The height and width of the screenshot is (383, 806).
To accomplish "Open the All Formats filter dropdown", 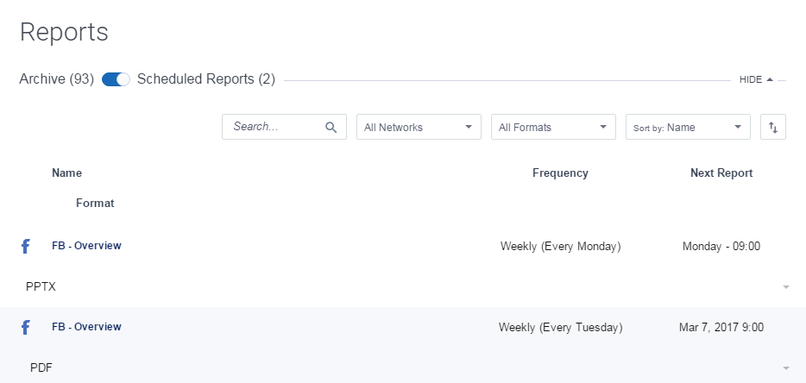I will pyautogui.click(x=553, y=127).
